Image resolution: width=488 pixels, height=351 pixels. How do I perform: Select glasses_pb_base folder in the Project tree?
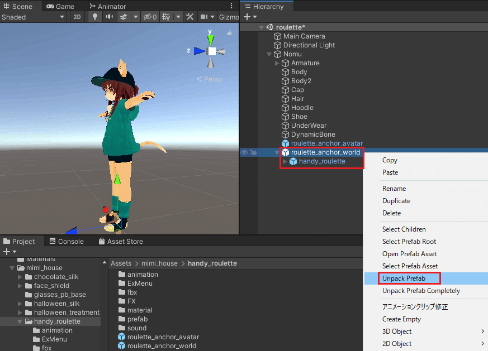(x=60, y=295)
